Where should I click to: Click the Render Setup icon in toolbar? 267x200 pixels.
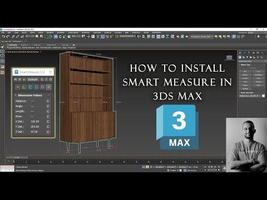(x=178, y=37)
